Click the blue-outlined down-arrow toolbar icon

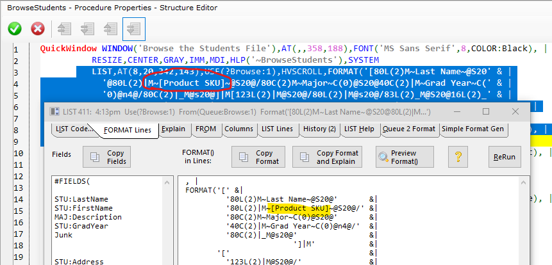[x=134, y=29]
